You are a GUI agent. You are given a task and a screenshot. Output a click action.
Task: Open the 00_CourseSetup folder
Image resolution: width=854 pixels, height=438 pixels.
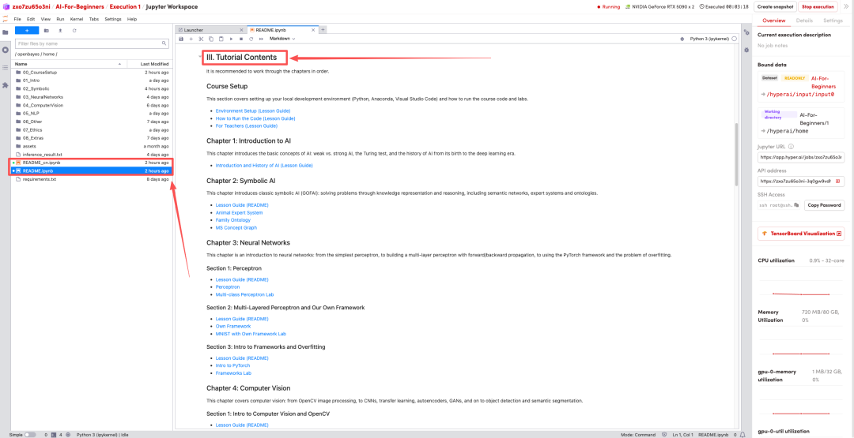[92, 73]
